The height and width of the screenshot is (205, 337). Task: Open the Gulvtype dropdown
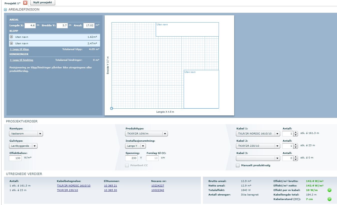[x=35, y=146]
